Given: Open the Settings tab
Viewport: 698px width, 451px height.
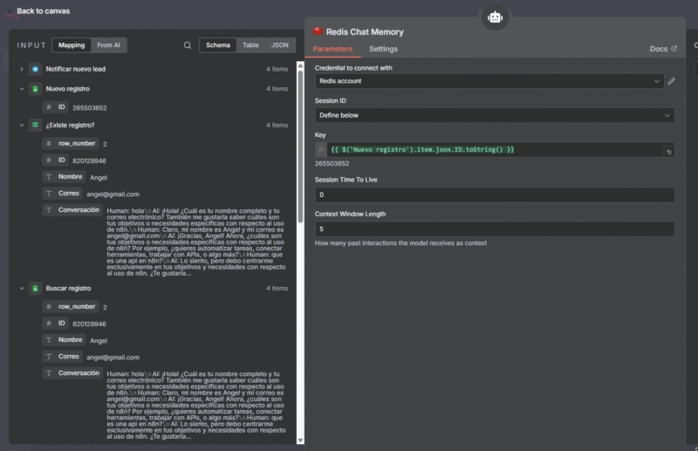Looking at the screenshot, I should click(x=383, y=50).
